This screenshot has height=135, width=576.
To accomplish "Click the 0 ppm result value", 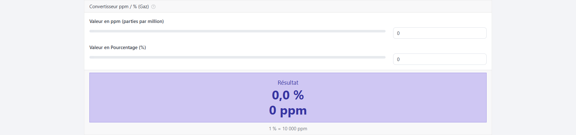I will [288, 110].
